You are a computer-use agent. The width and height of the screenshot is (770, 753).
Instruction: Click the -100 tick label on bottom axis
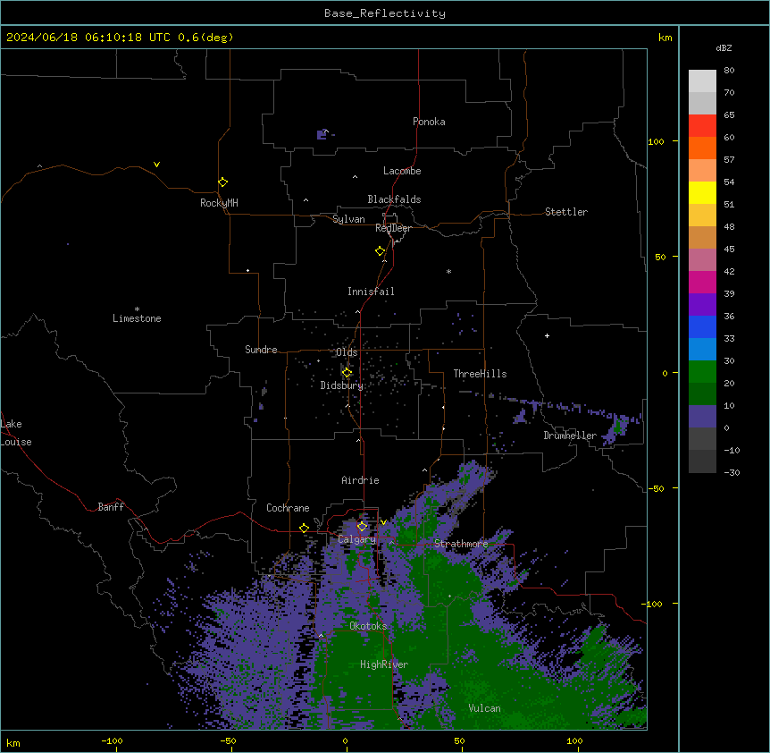coord(112,740)
